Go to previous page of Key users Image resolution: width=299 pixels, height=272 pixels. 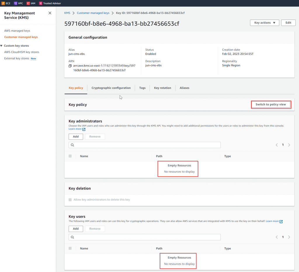click(277, 237)
